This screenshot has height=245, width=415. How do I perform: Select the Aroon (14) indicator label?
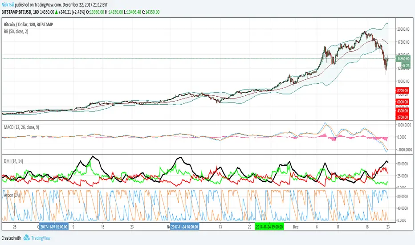pyautogui.click(x=12, y=195)
